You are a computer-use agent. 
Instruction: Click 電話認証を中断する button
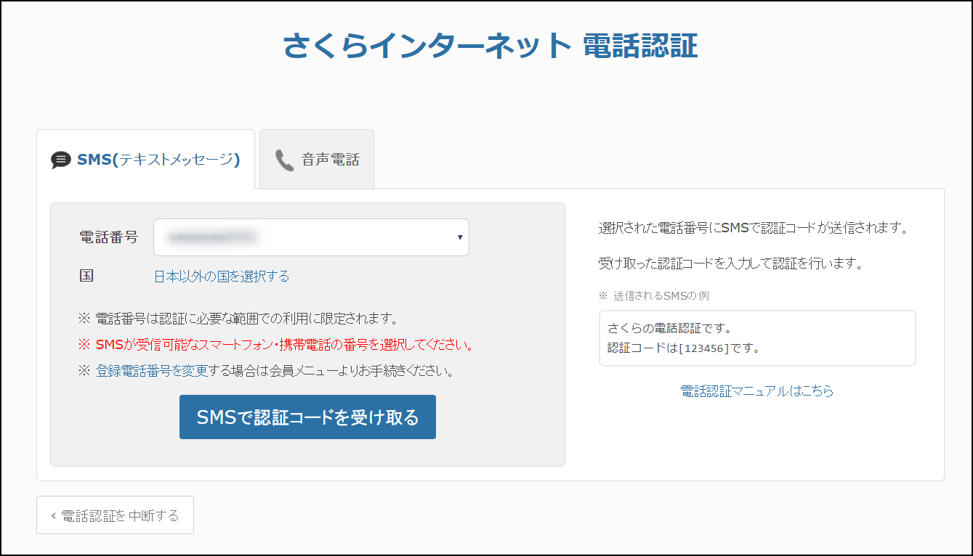click(x=115, y=515)
